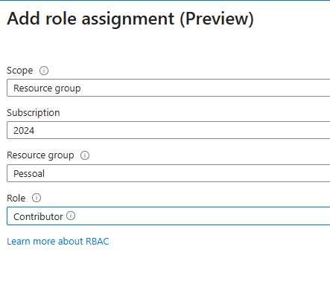Open the Scope dropdown field
The height and width of the screenshot is (281, 330).
click(168, 88)
